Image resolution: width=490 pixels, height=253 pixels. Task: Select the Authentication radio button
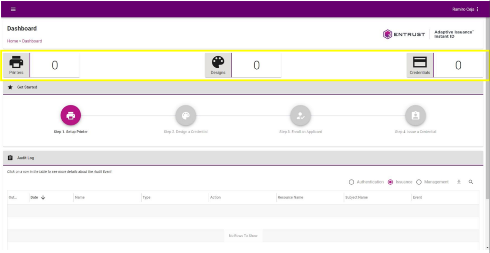coord(352,182)
